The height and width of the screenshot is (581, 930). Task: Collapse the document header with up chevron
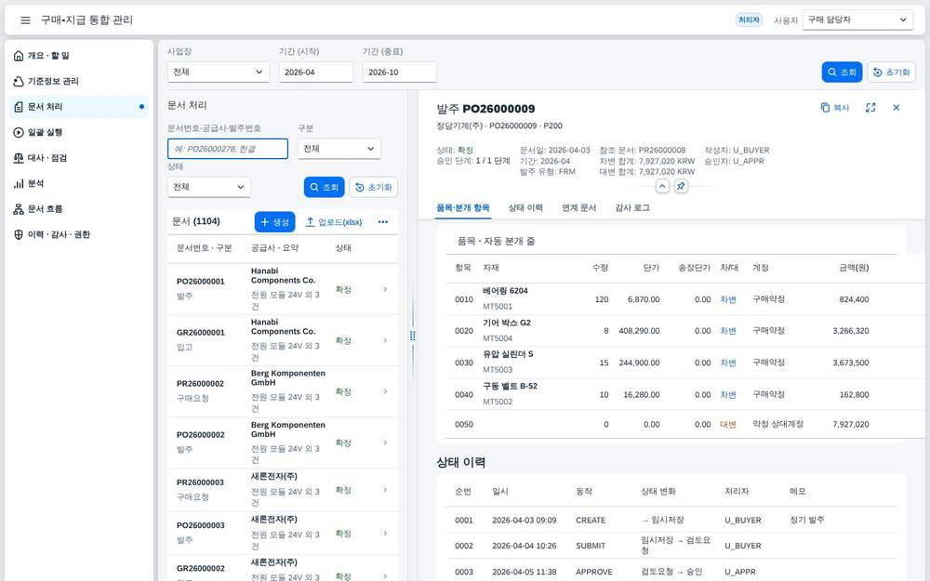click(x=662, y=186)
